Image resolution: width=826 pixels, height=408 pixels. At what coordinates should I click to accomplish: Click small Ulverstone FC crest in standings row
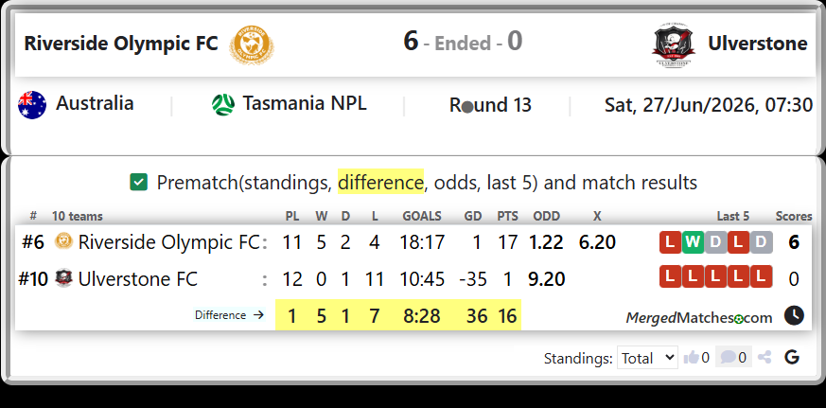coord(63,277)
